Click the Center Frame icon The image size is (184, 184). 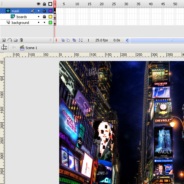56,40
